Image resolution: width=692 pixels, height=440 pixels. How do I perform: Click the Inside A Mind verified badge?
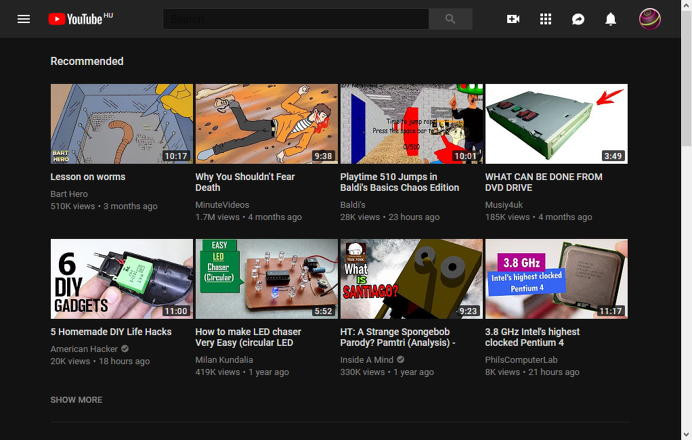(400, 359)
